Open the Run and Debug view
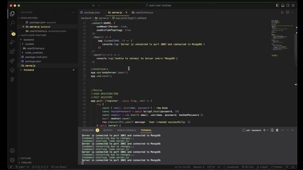This screenshot has width=303, height=170. pyautogui.click(x=12, y=42)
